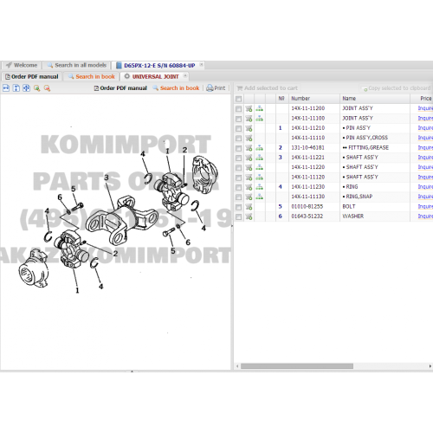Viewport: 433px width, 433px height.
Task: Click Inquire link for BOLT row
Action: [425, 206]
